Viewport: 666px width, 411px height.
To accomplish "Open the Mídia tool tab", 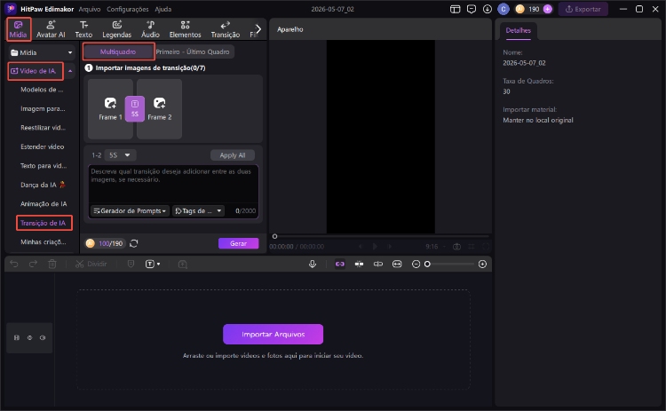I will pyautogui.click(x=19, y=29).
